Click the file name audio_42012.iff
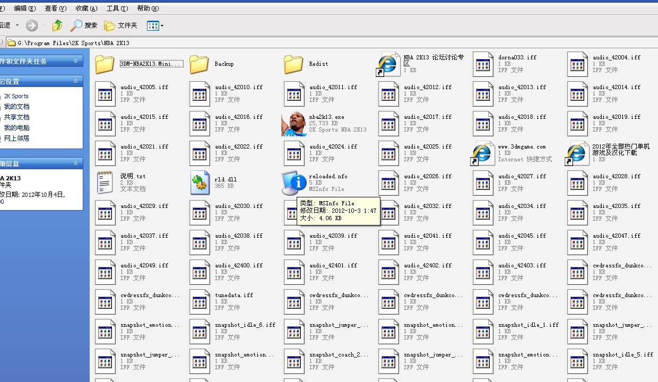Screen dimensions: 658x382 (x=428, y=87)
